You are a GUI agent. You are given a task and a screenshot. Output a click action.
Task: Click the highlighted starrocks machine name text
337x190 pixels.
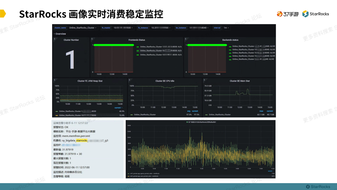(x=82, y=141)
